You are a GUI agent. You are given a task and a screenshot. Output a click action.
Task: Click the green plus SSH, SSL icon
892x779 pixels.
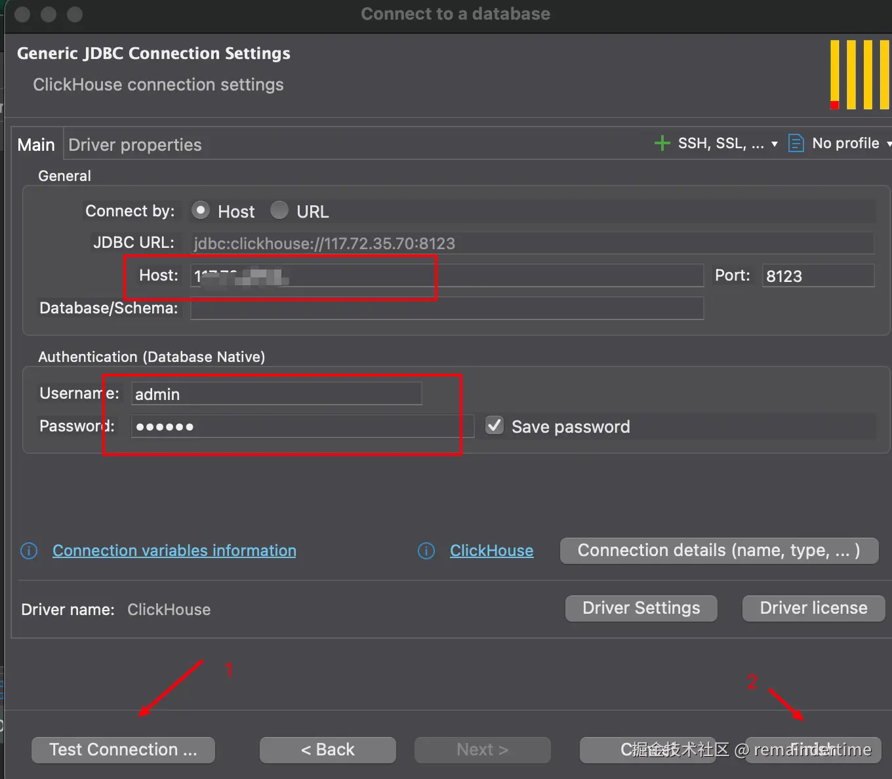[x=662, y=143]
